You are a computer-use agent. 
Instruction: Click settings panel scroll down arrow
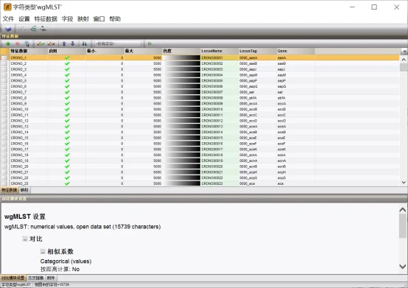click(x=403, y=266)
